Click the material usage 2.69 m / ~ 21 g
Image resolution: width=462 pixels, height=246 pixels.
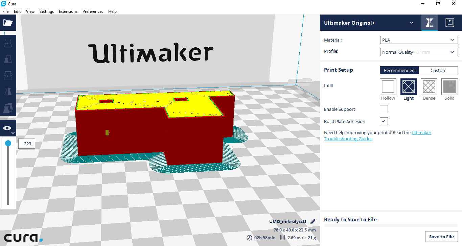(302, 238)
